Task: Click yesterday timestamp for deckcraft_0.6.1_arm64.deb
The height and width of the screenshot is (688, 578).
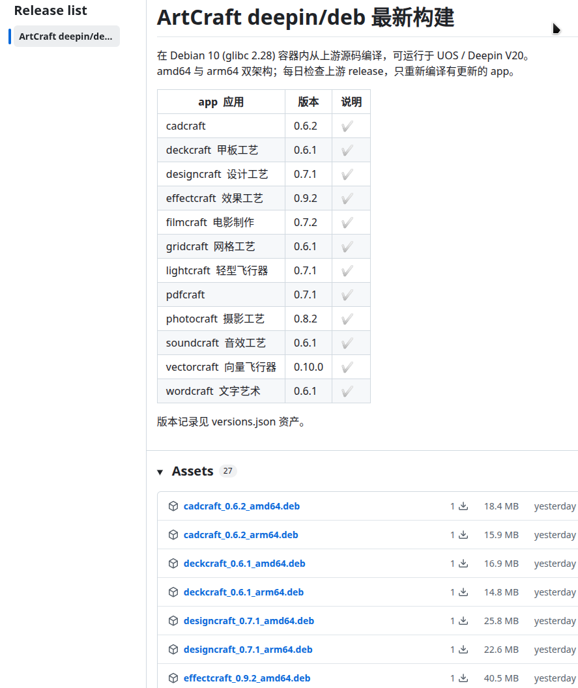Action: (555, 592)
